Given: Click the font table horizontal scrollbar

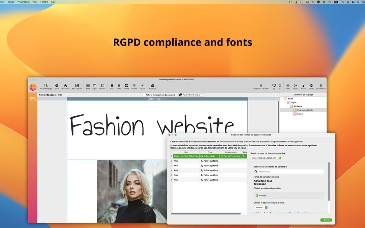Looking at the screenshot, I should pos(206,213).
